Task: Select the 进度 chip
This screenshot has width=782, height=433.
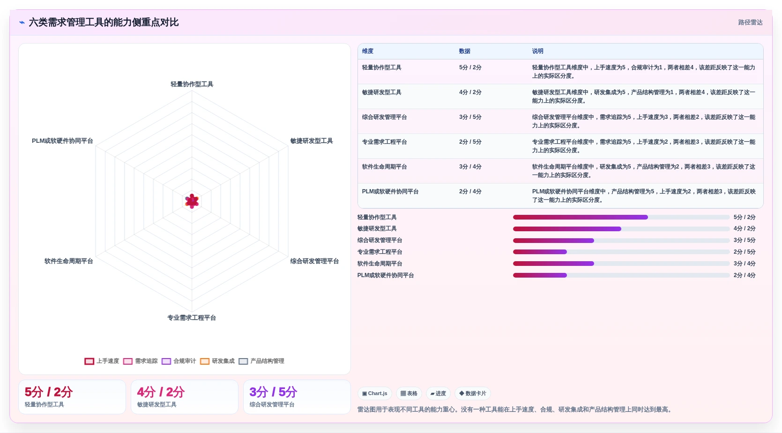Action: 438,394
